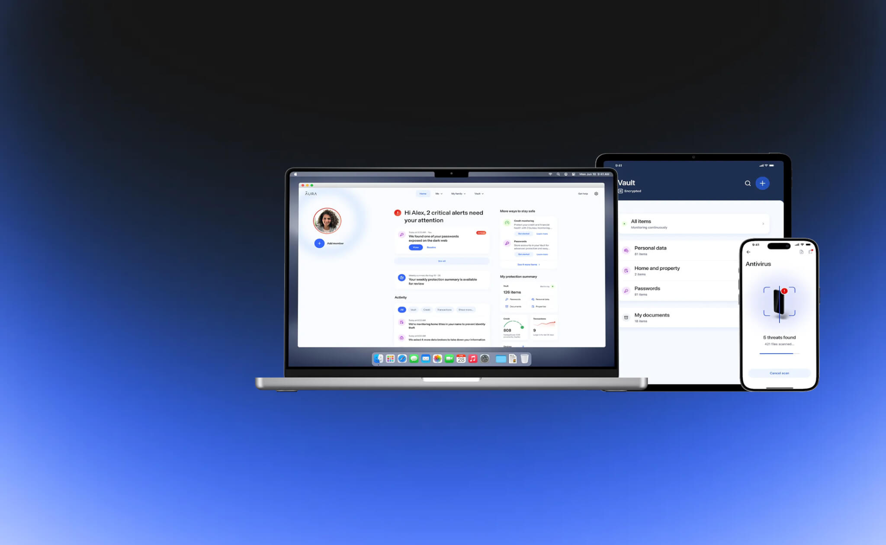Select the All activity filter chip
Screen dimensions: 886x545
(401, 310)
